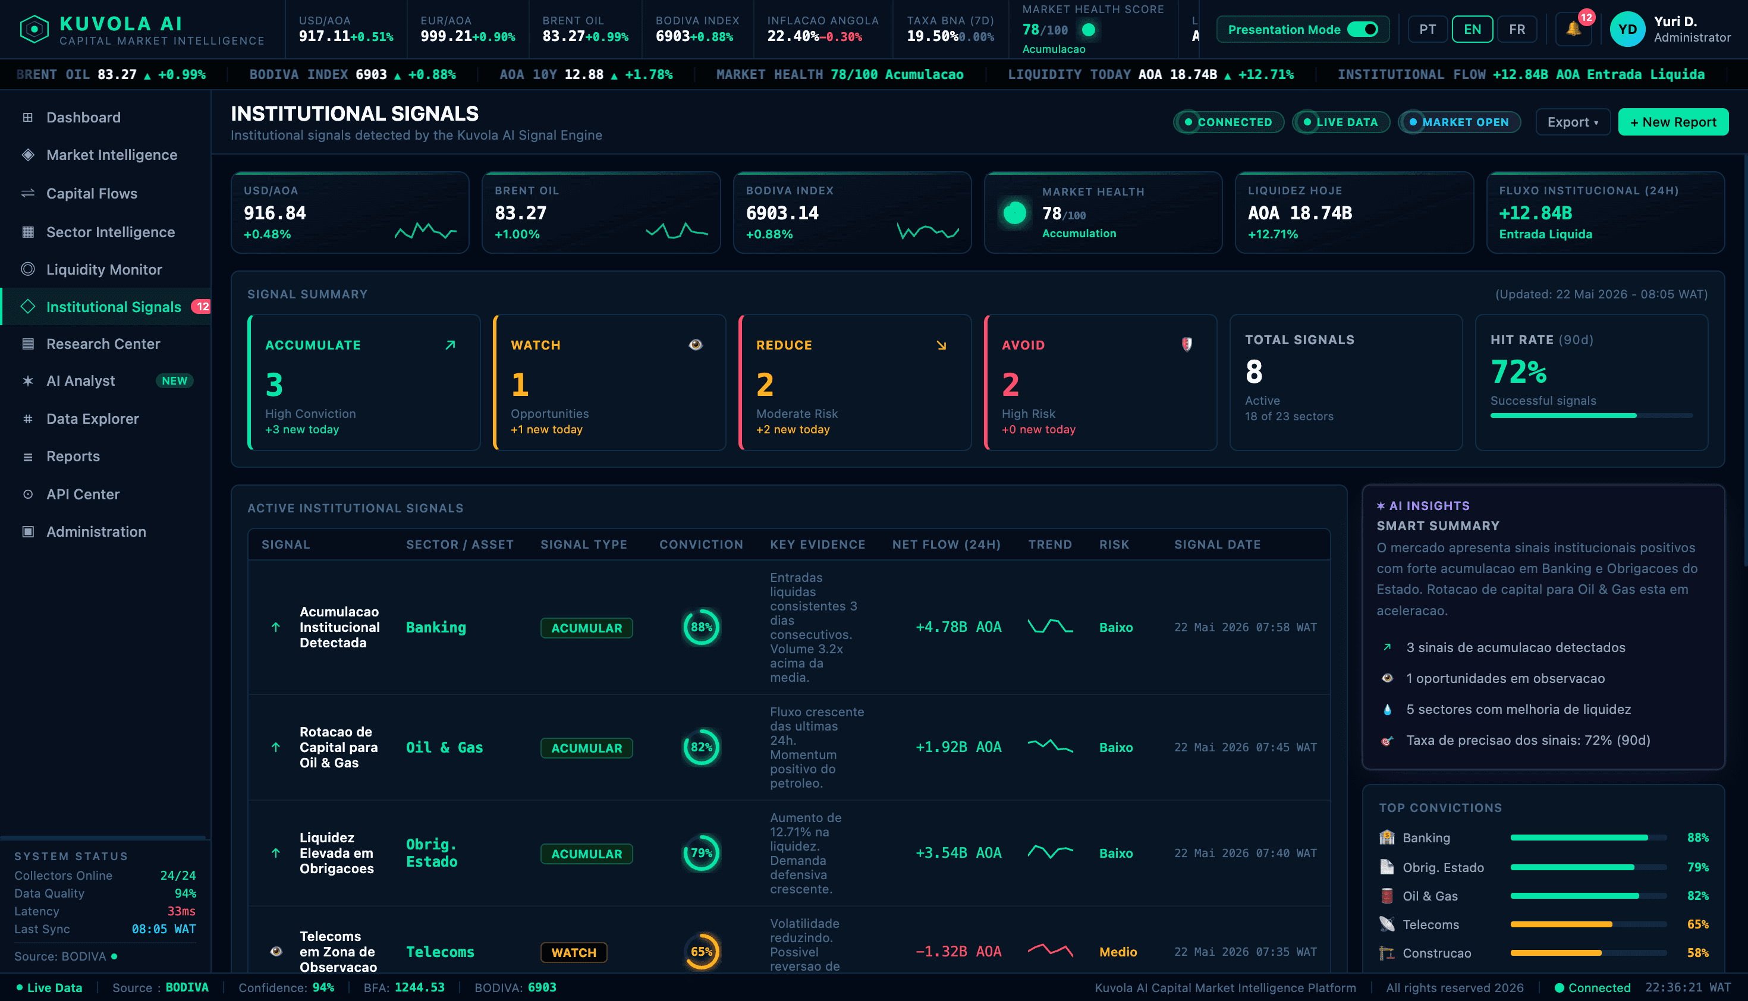Image resolution: width=1748 pixels, height=1001 pixels.
Task: Click the Banking building icon in Top Convictions
Action: pos(1387,838)
